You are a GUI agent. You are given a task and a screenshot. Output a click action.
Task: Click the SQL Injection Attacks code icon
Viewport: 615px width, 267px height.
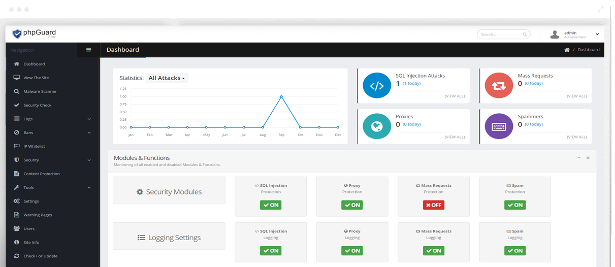377,86
